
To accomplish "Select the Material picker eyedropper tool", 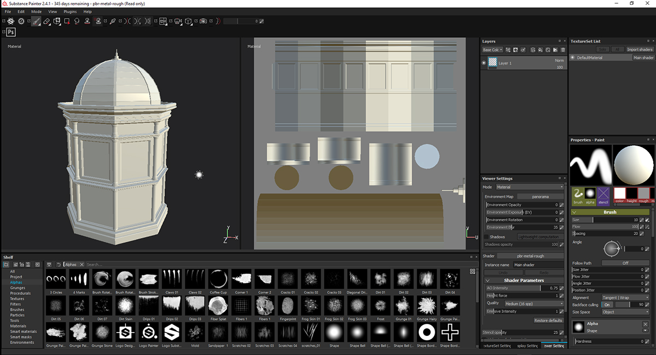I will 112,21.
